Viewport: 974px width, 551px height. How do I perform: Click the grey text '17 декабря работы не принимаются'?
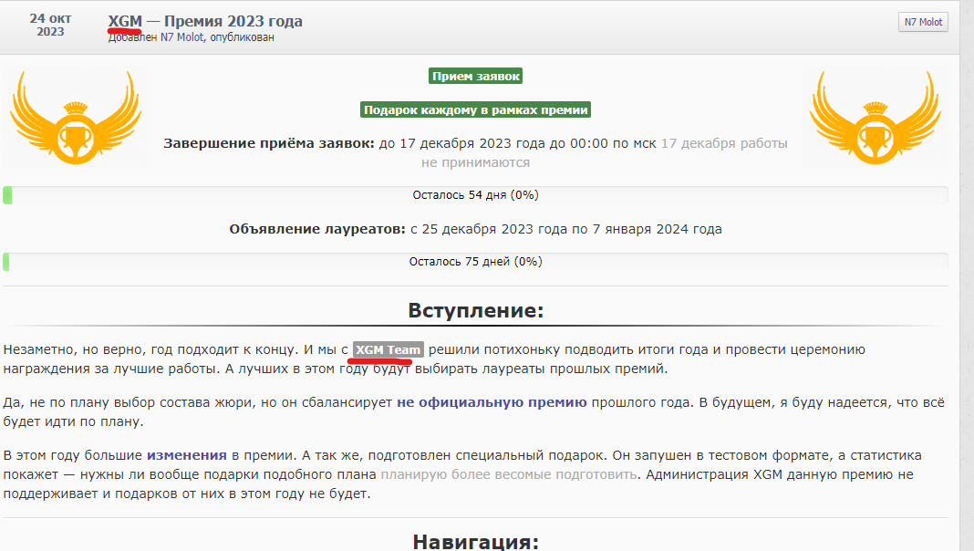[604, 153]
